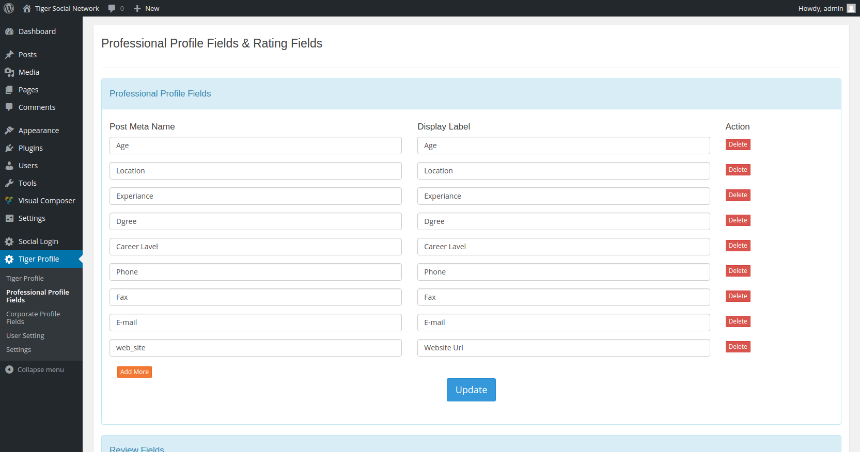Focus the web_site post meta field
This screenshot has height=452, width=860.
[x=256, y=348]
